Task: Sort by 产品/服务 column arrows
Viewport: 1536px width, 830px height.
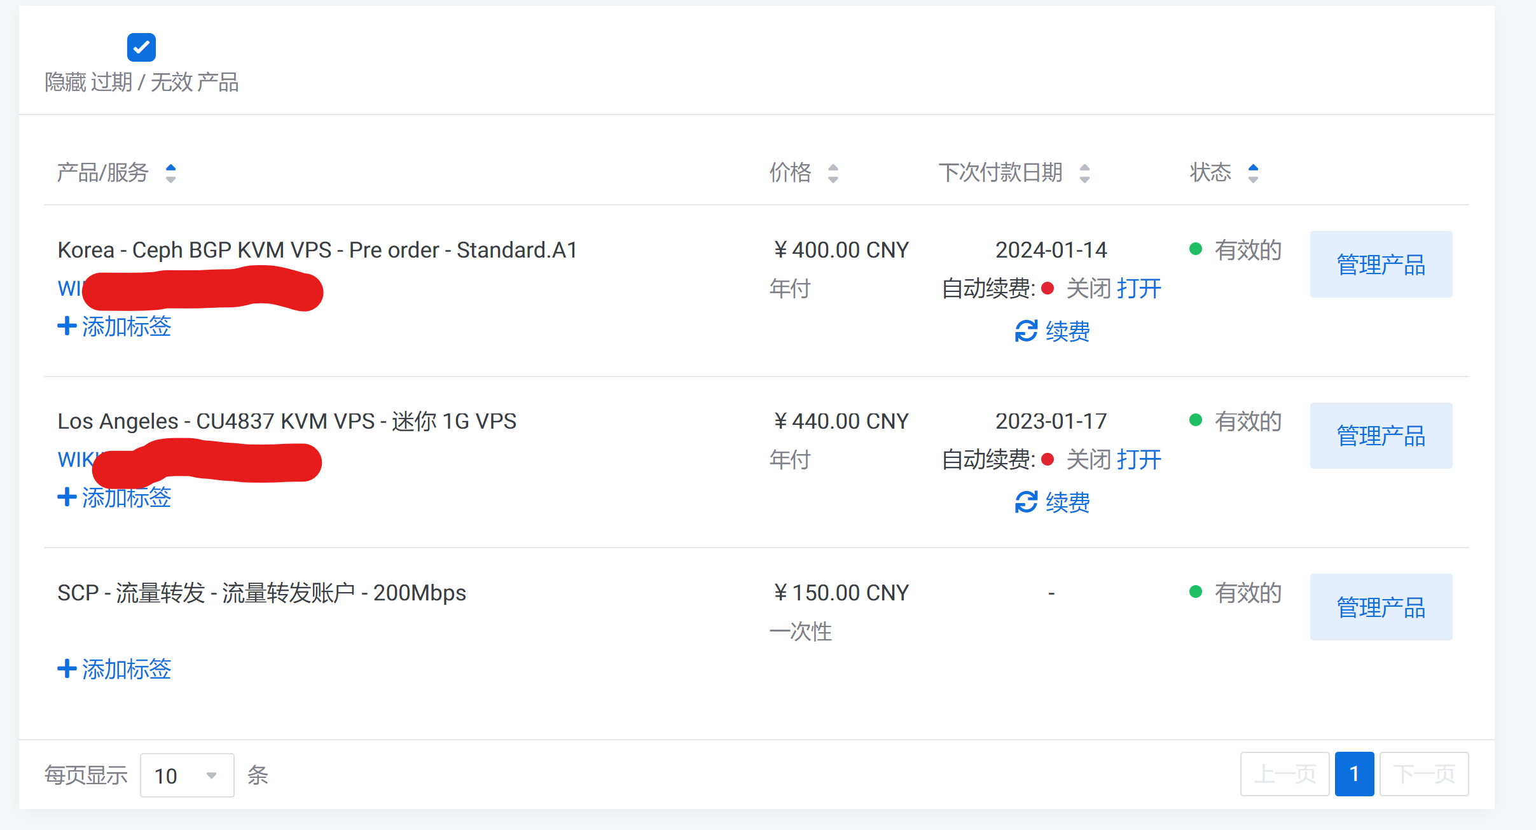Action: coord(170,173)
